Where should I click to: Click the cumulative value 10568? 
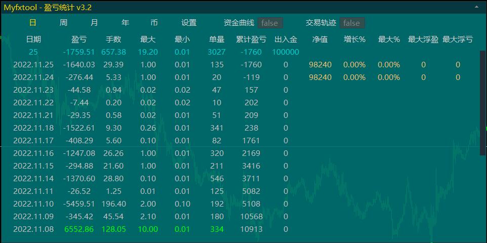click(251, 216)
